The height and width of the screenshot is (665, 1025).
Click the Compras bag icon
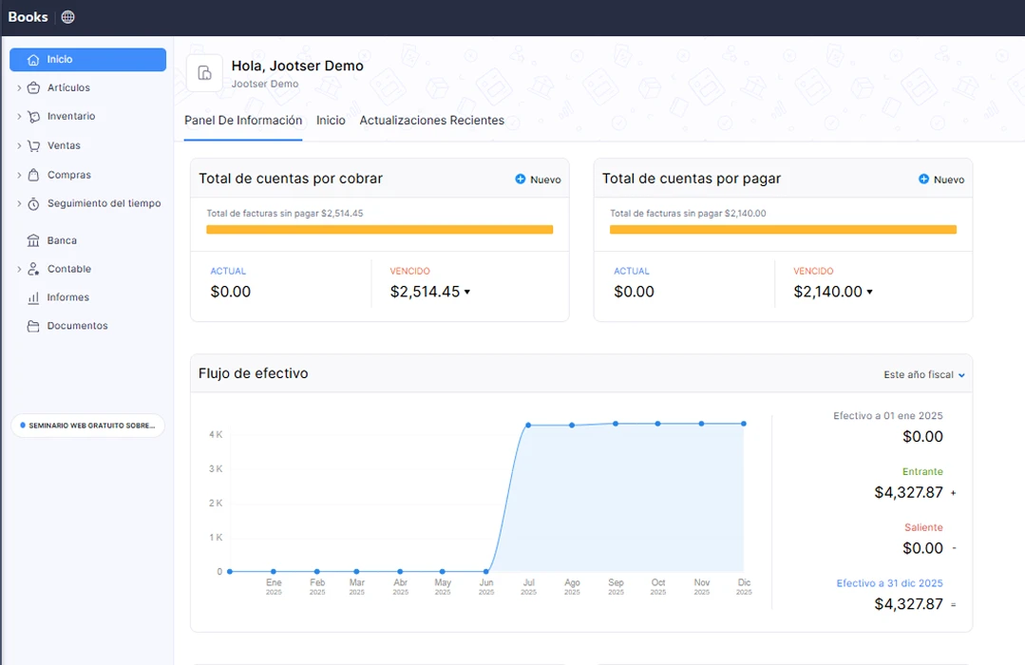coord(34,176)
